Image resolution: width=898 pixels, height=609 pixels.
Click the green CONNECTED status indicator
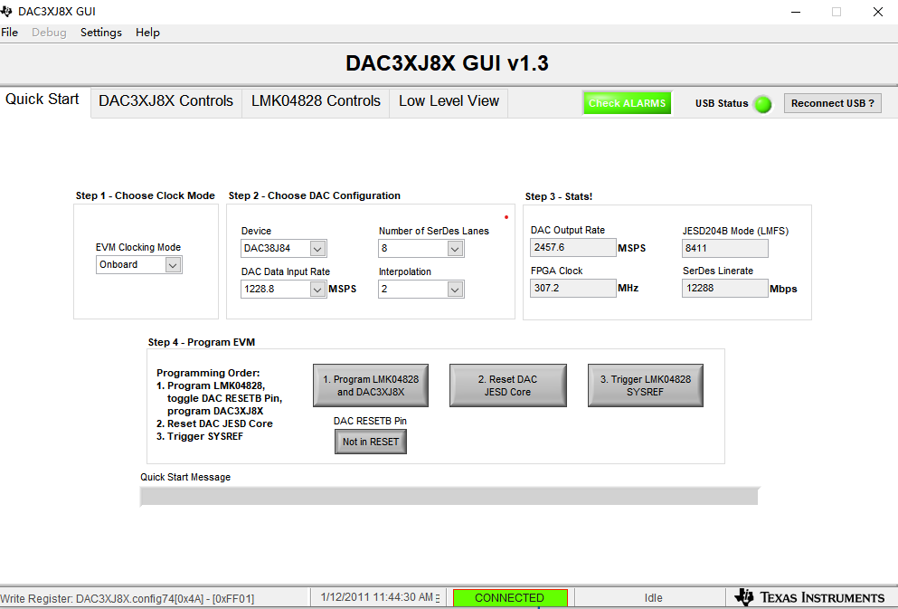click(x=510, y=598)
